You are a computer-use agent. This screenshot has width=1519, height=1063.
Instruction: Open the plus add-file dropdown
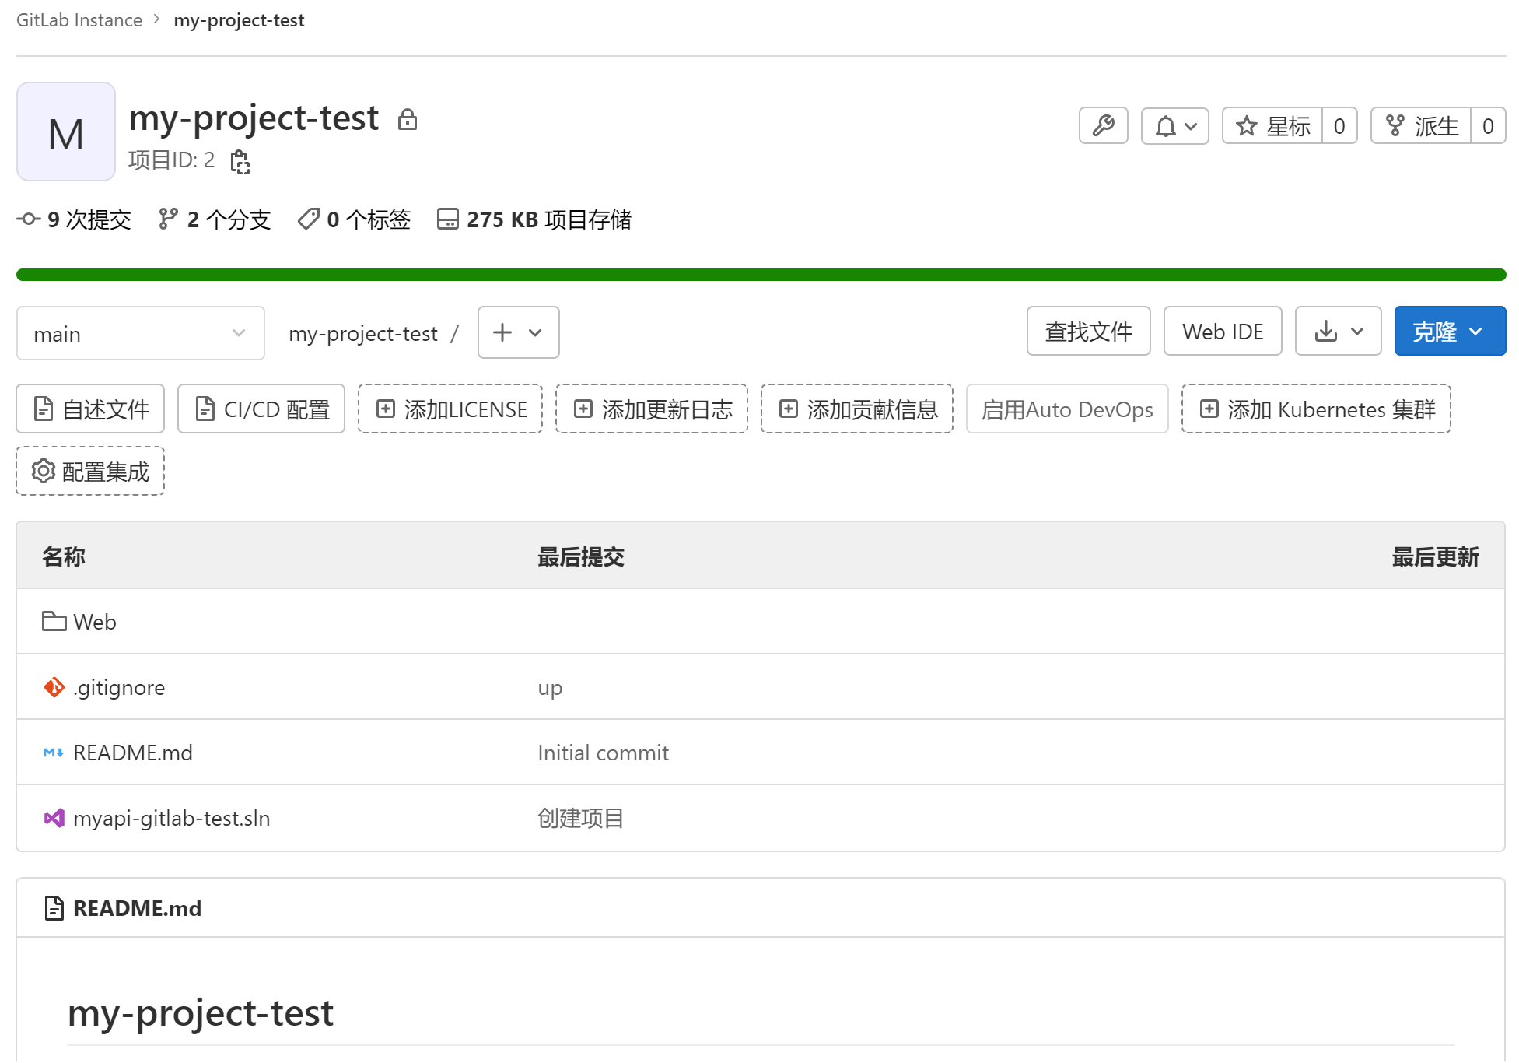click(518, 332)
